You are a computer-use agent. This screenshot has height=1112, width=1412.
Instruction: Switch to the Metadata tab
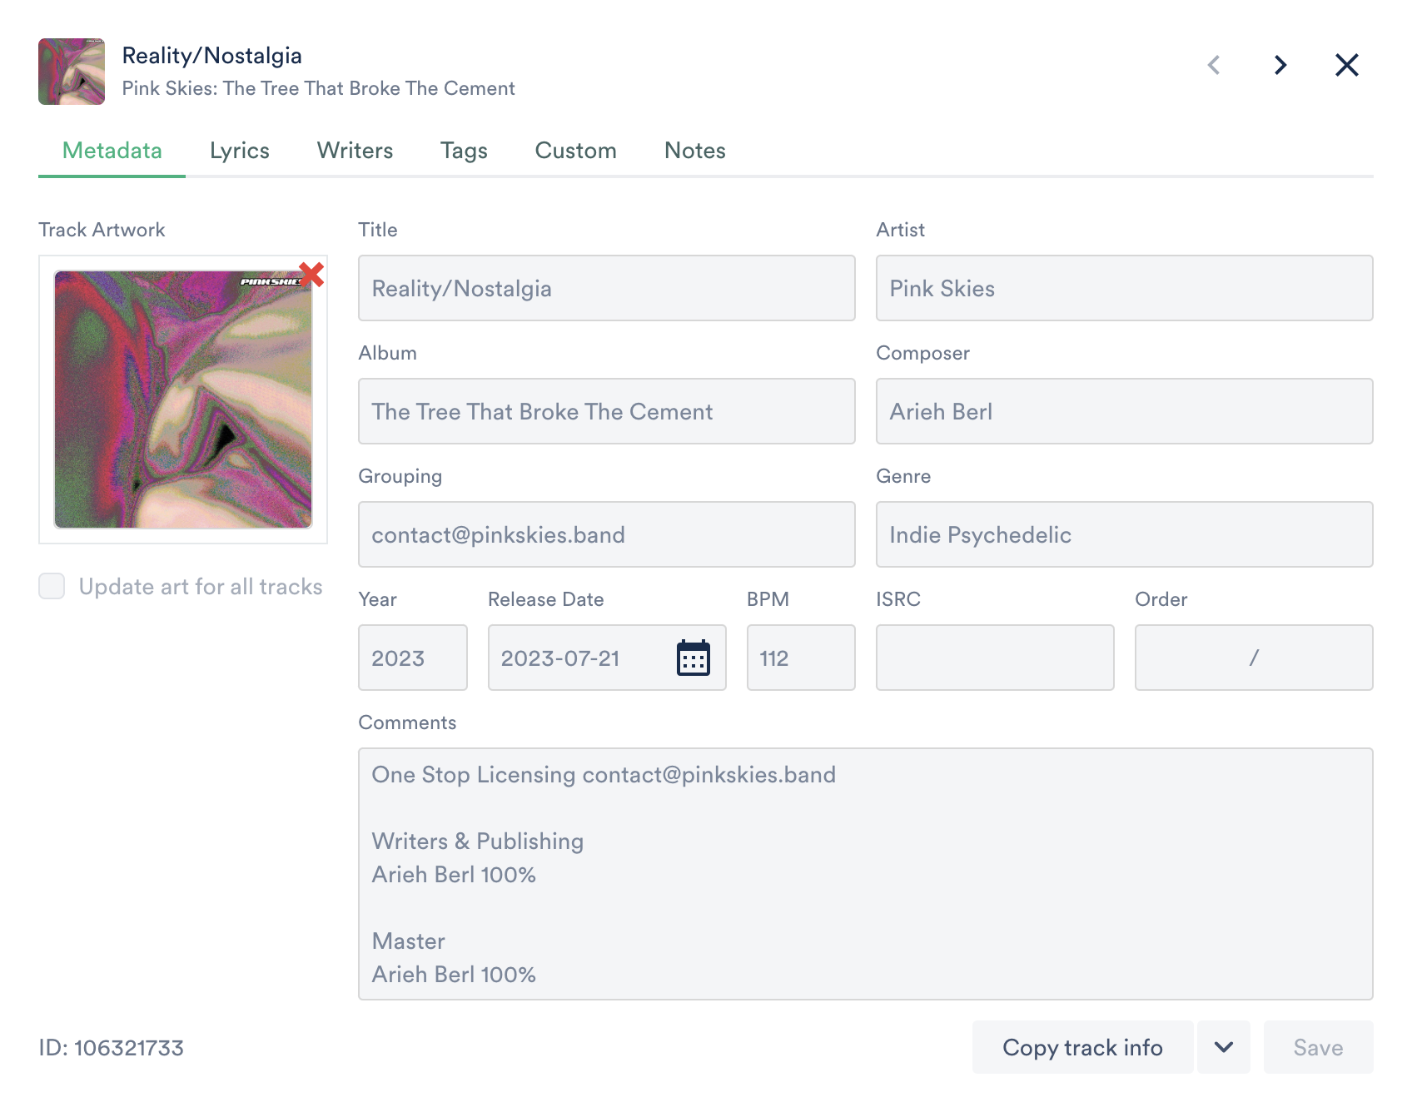coord(112,151)
